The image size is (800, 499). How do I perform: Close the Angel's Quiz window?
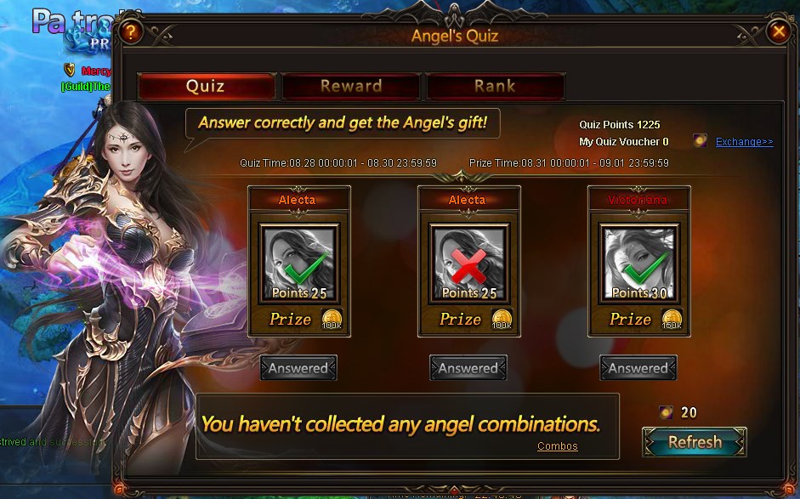tap(779, 32)
